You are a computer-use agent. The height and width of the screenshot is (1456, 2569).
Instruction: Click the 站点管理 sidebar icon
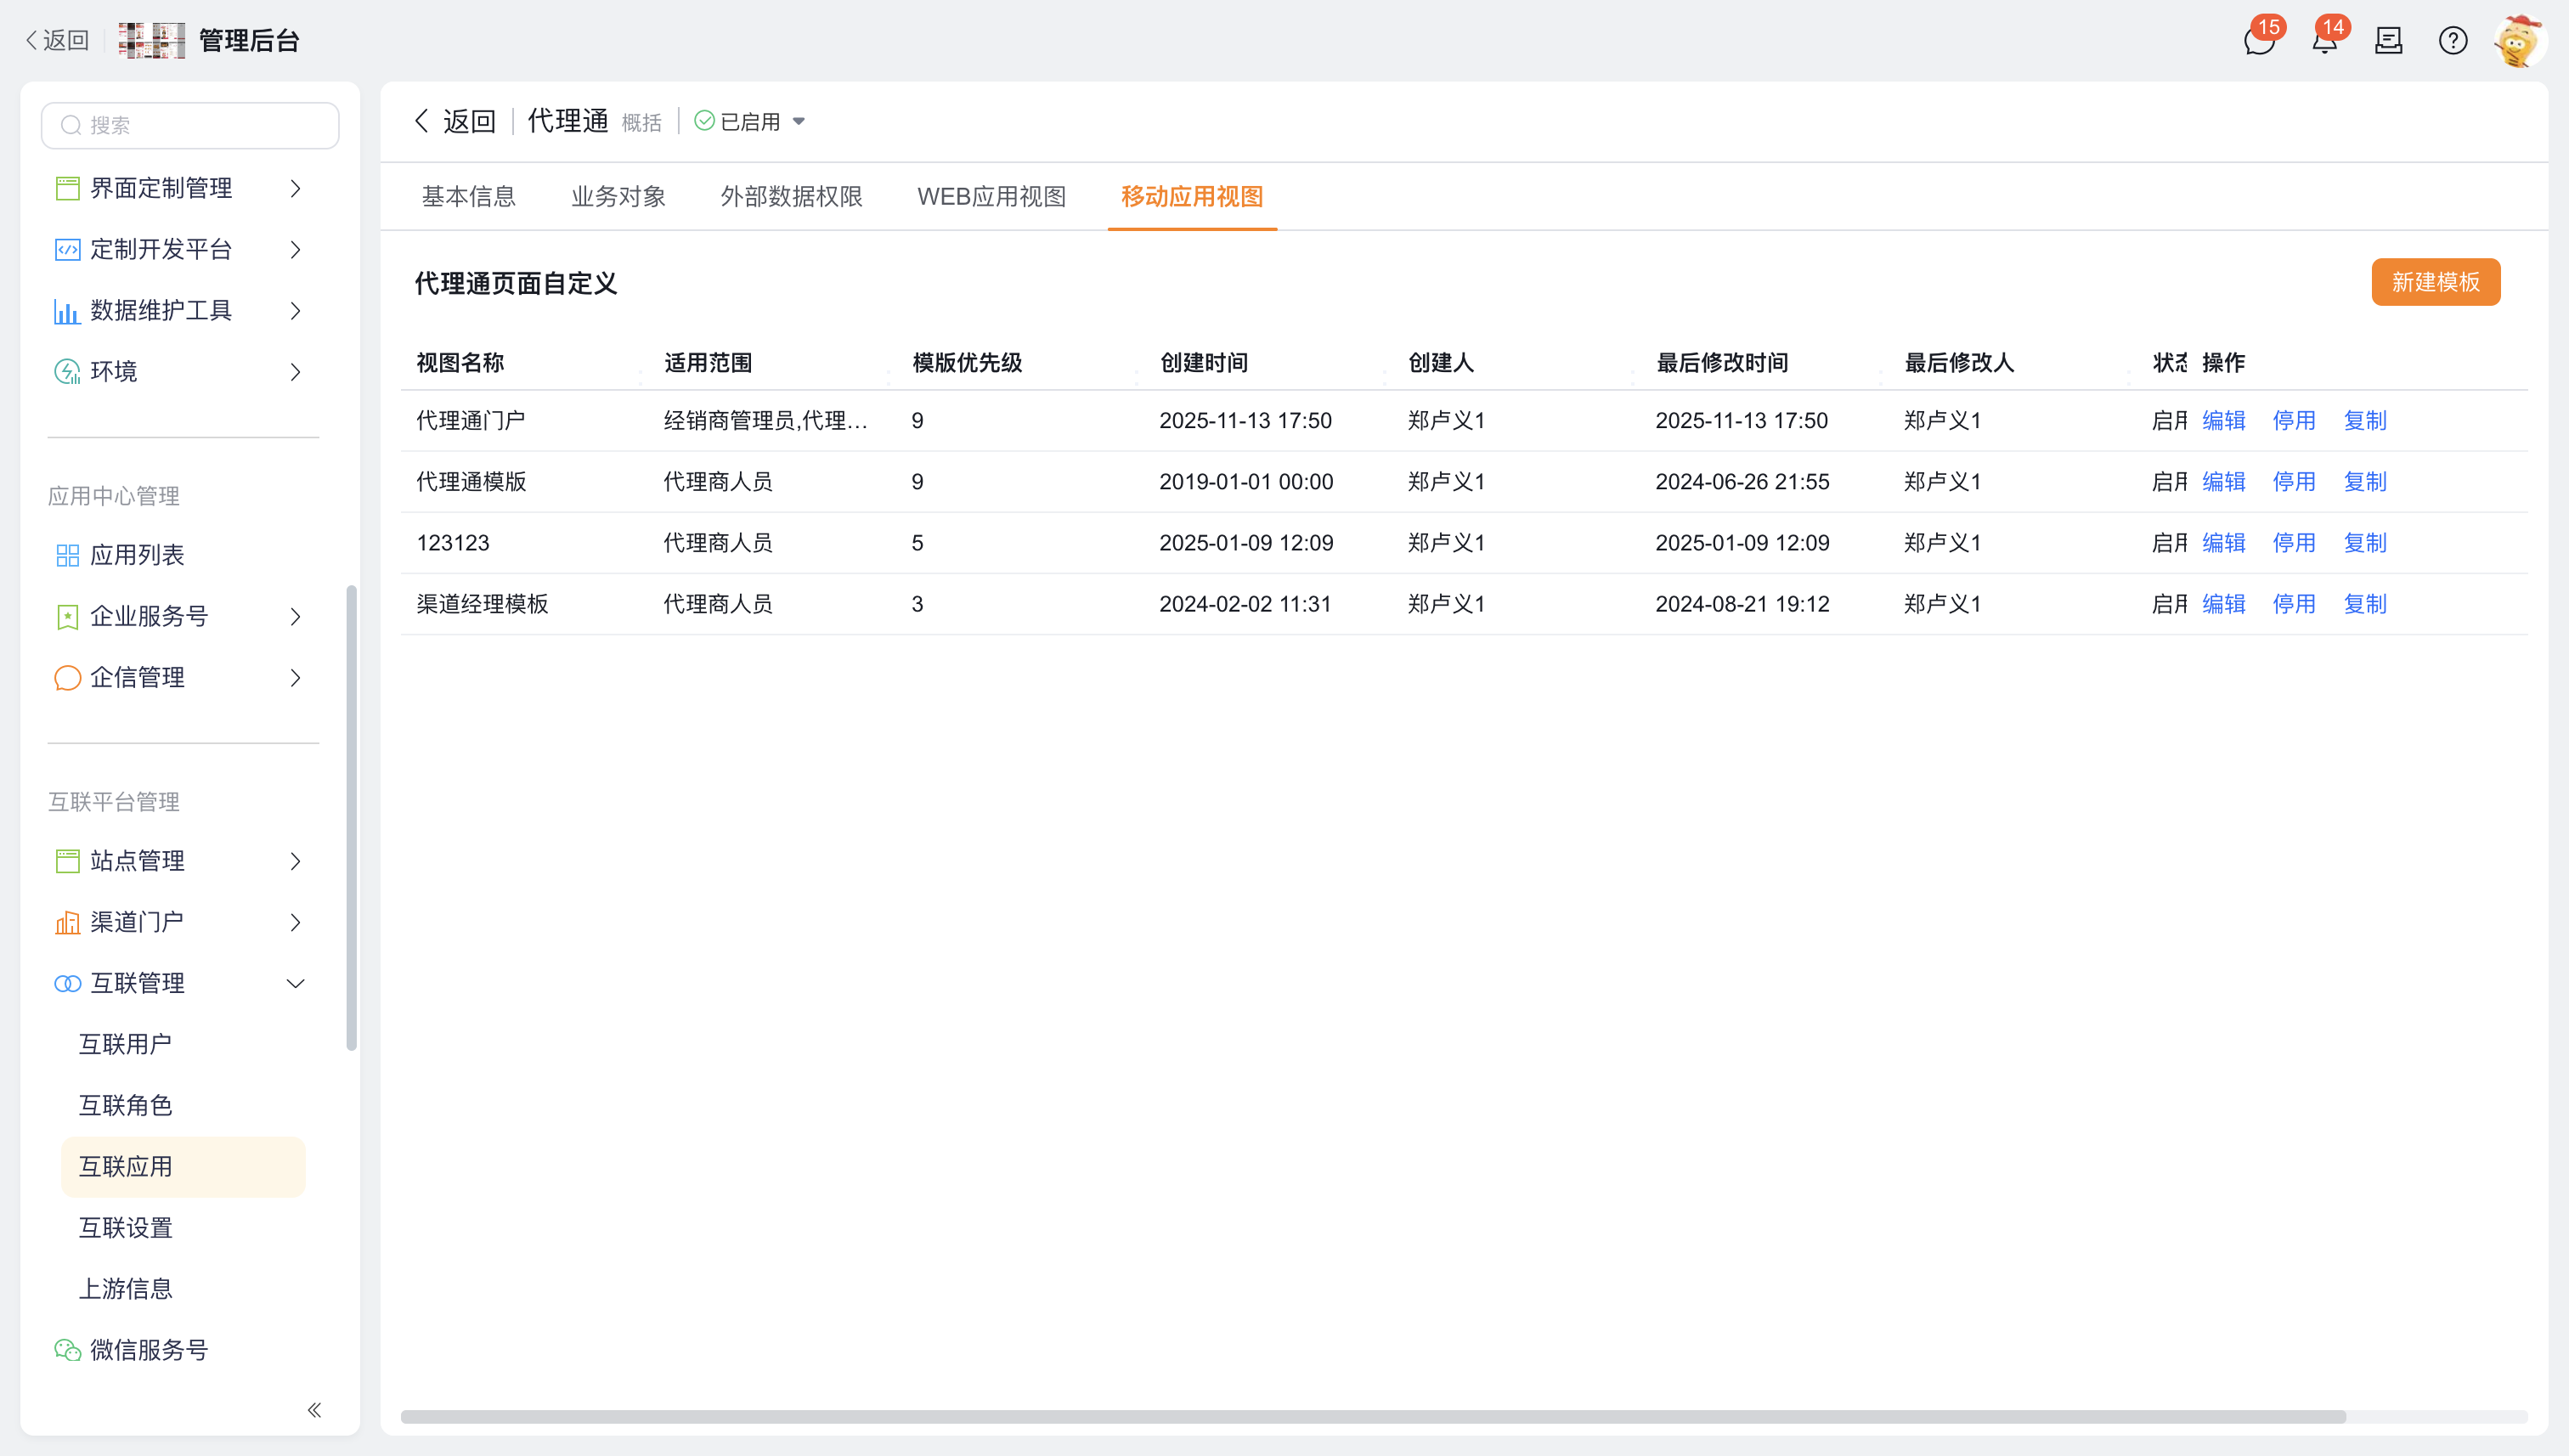coord(67,861)
